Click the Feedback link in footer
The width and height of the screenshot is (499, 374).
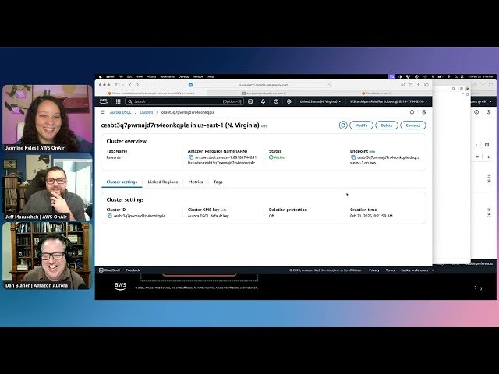point(133,270)
